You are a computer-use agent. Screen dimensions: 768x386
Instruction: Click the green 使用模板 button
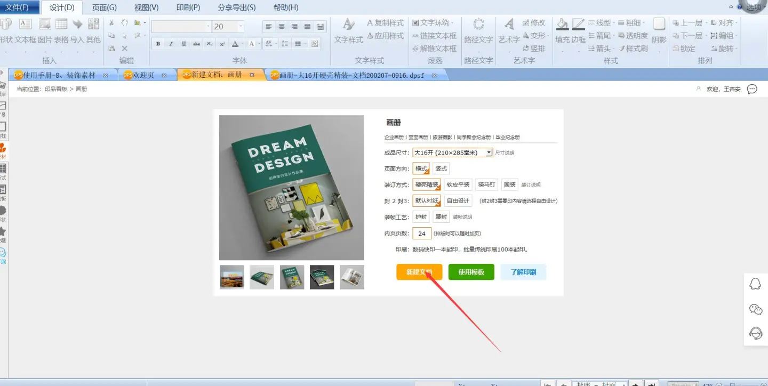pyautogui.click(x=471, y=272)
